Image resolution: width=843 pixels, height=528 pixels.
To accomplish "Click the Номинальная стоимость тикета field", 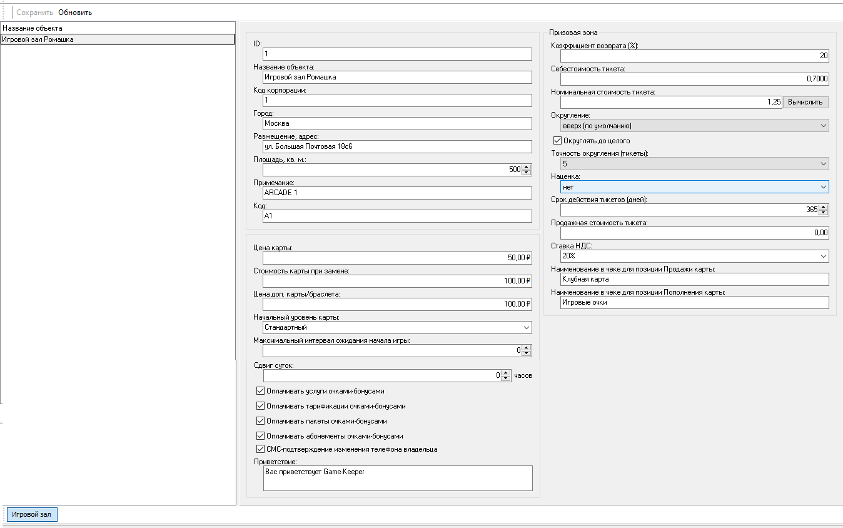I will point(671,102).
